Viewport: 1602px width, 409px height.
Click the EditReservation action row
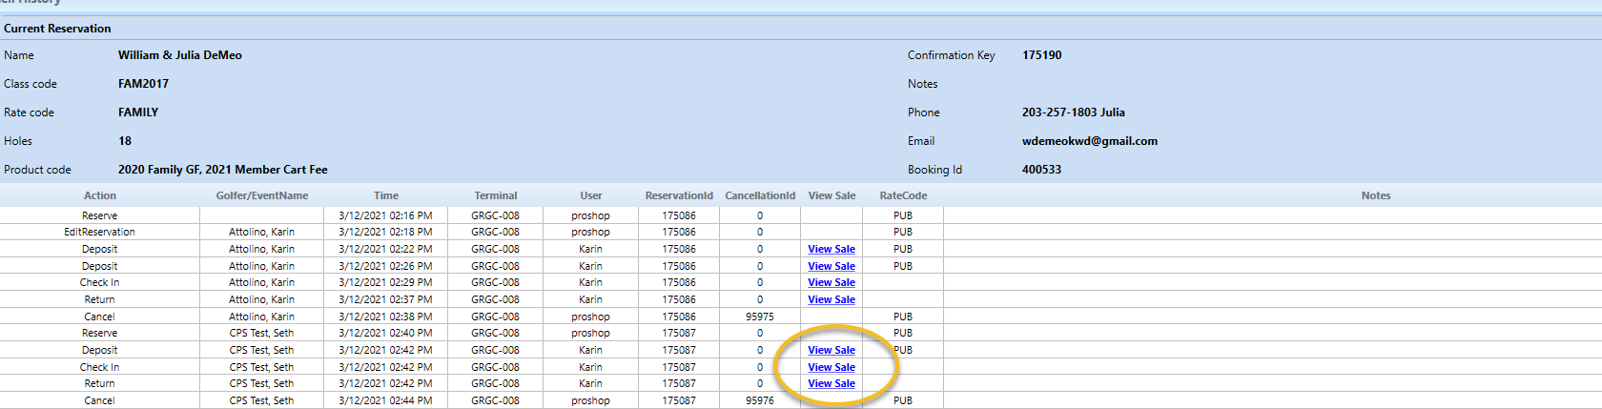[x=99, y=232]
